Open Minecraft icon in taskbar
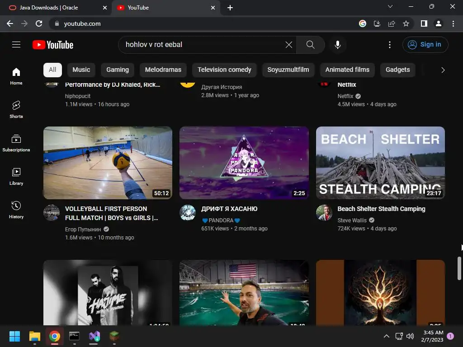This screenshot has height=347, width=463. 114,336
